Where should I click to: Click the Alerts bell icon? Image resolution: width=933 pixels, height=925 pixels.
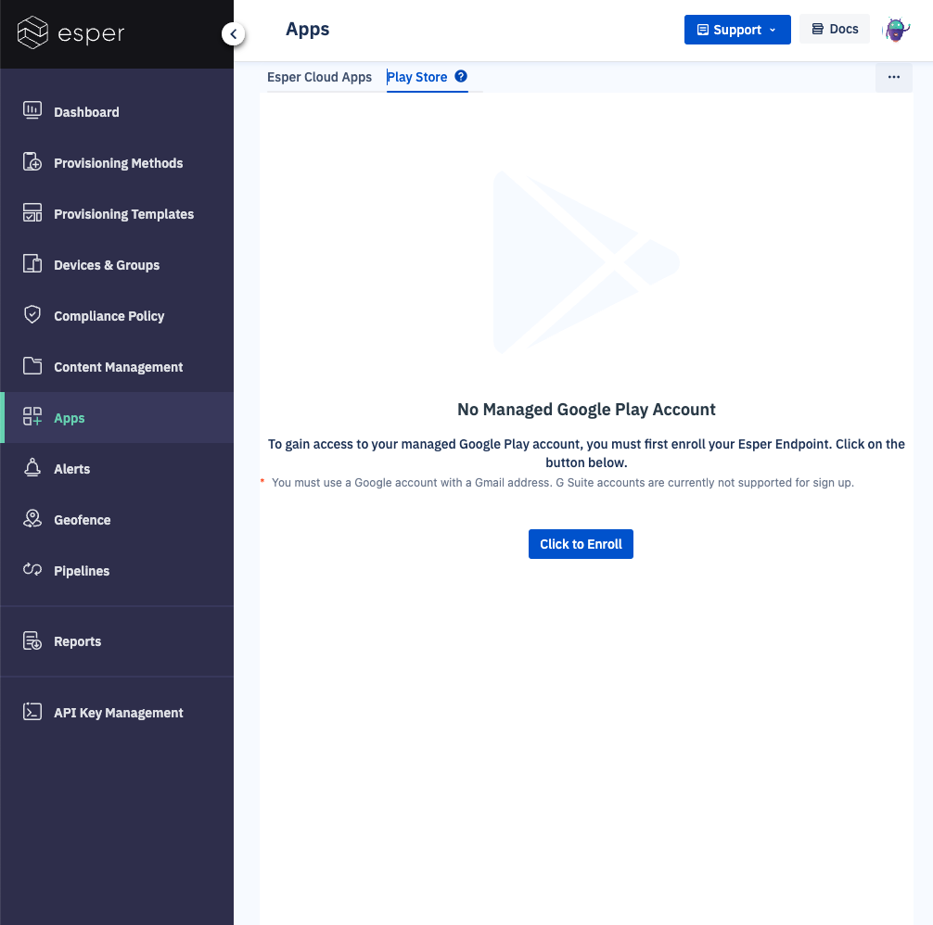click(x=32, y=468)
